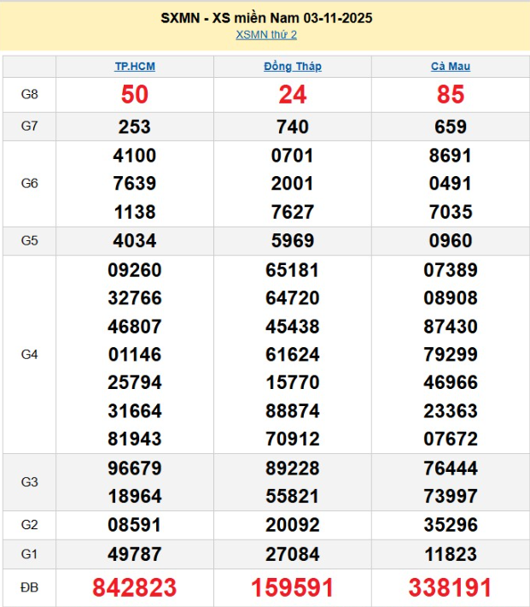Open the Đồng Tháp province link
The height and width of the screenshot is (607, 530).
293,67
